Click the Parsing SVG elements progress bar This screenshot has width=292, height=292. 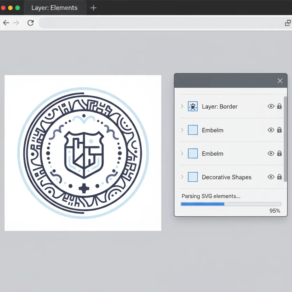coord(231,204)
